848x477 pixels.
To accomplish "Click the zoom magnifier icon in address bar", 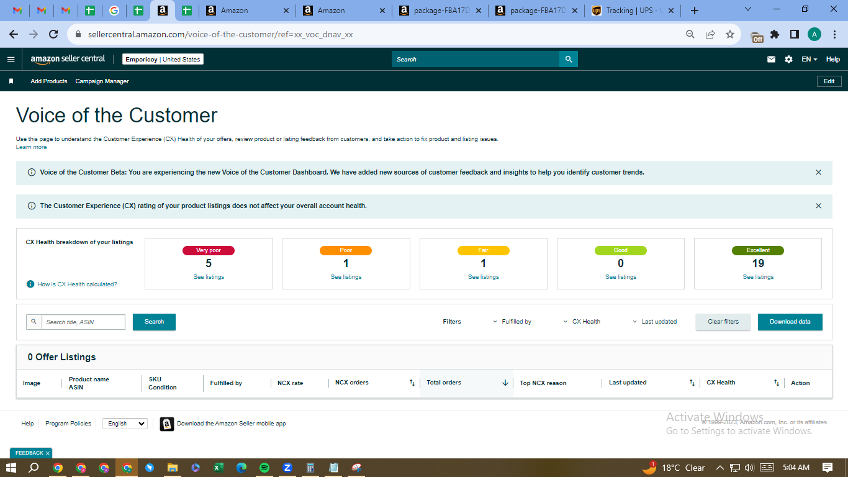I will (690, 34).
